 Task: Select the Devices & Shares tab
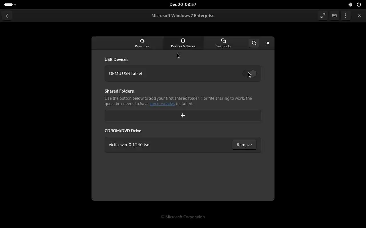pyautogui.click(x=183, y=43)
